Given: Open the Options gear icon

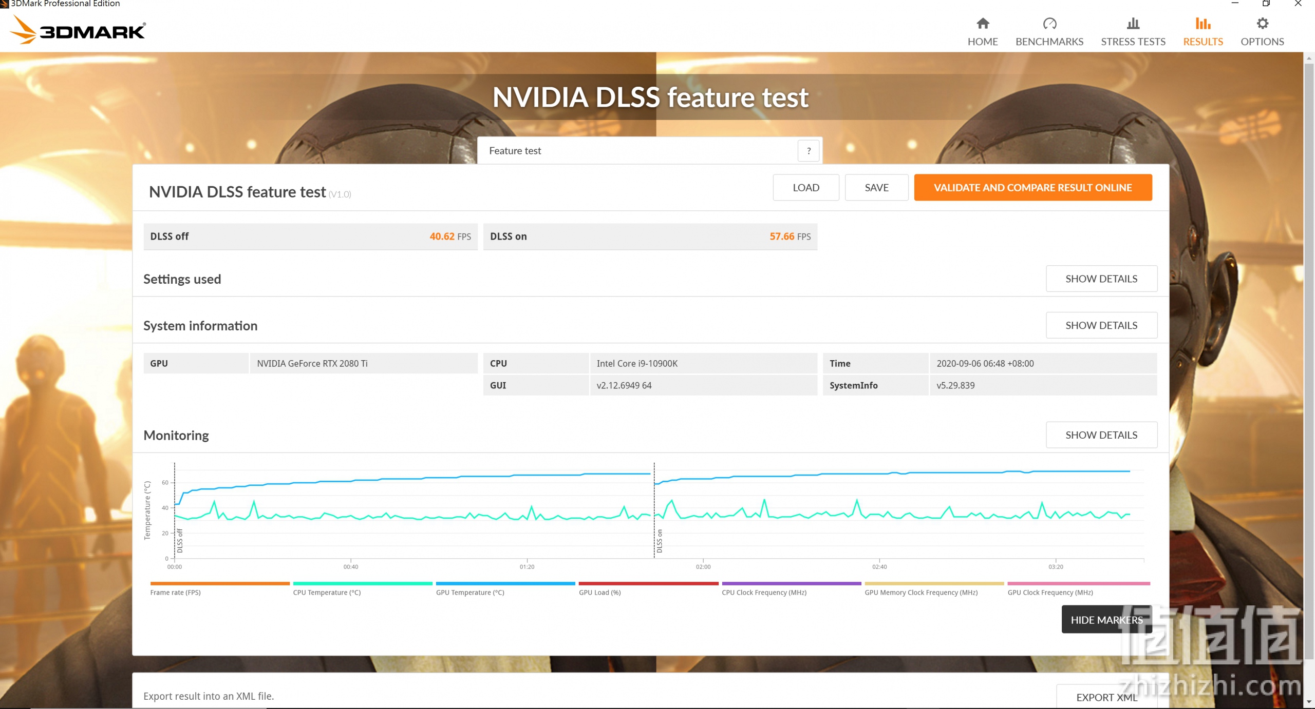Looking at the screenshot, I should [1262, 24].
